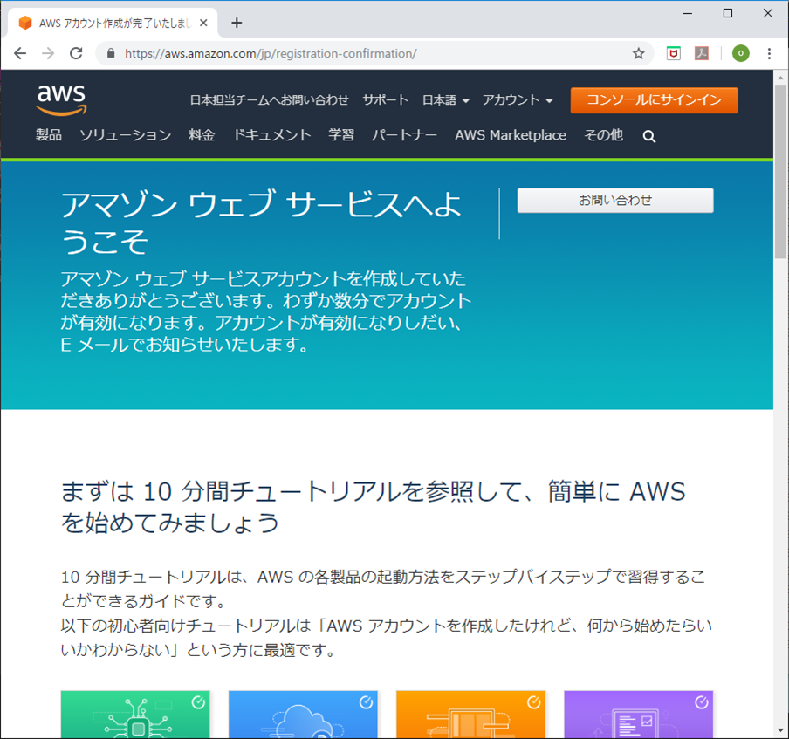This screenshot has width=789, height=739.
Task: Click the scrollbar down arrow
Action: (x=780, y=730)
